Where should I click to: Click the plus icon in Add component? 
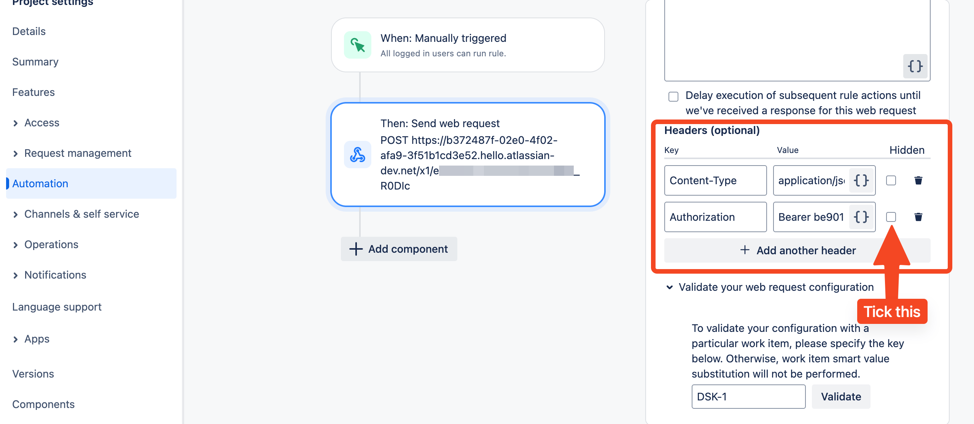pos(356,249)
